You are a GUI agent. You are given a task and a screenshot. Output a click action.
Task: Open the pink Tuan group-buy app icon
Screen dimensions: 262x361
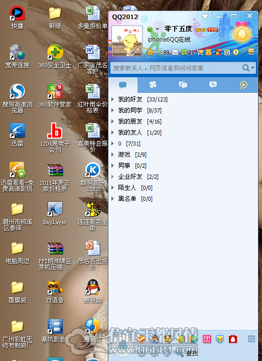(207, 339)
